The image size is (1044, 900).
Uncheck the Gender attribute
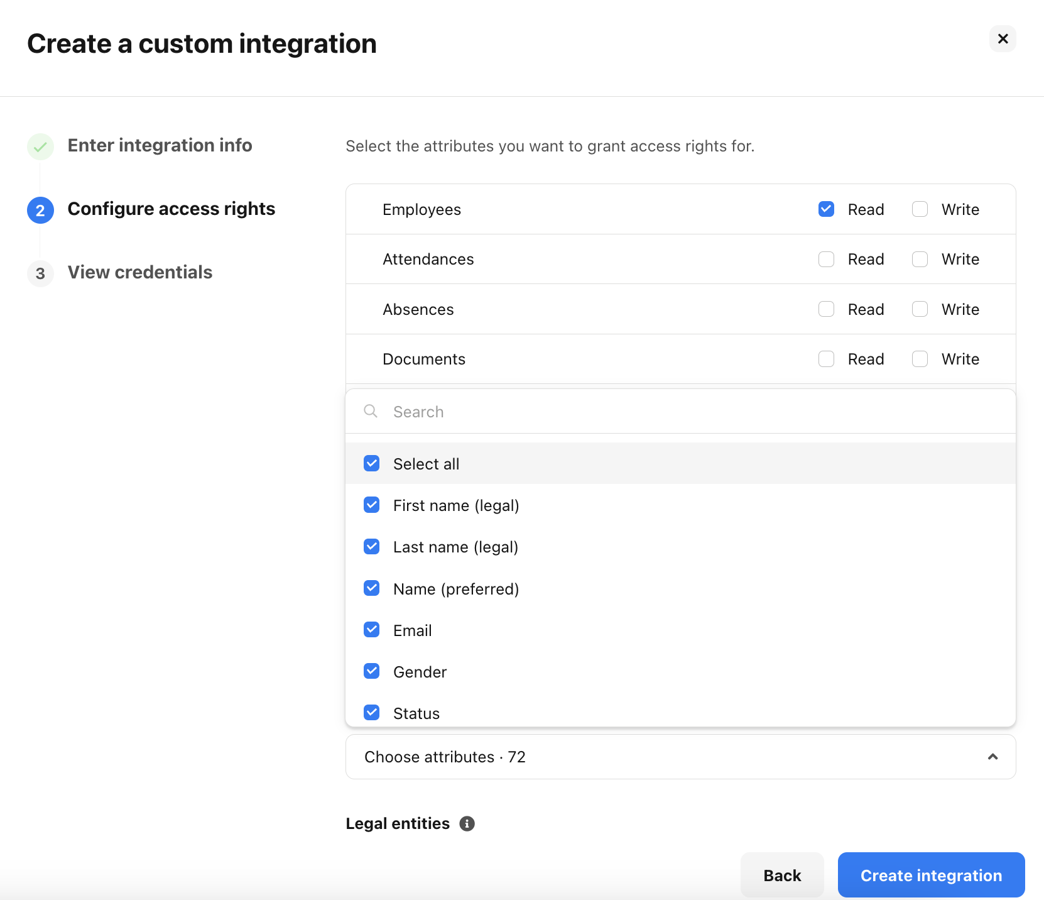point(372,671)
